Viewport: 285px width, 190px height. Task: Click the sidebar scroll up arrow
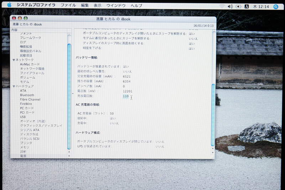tap(69, 152)
